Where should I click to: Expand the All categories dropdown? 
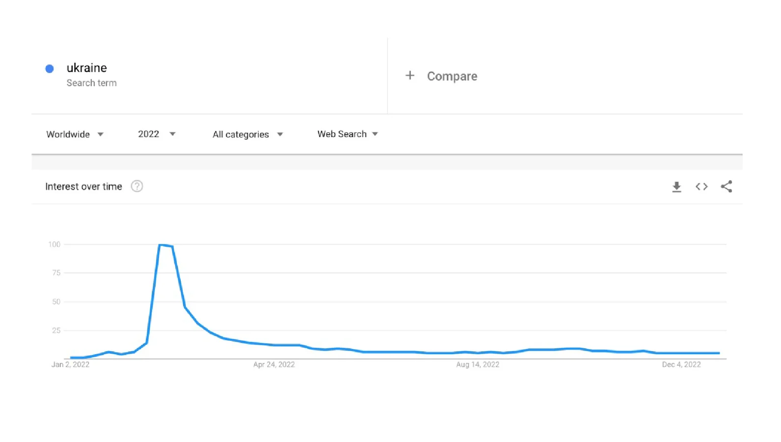coord(248,134)
